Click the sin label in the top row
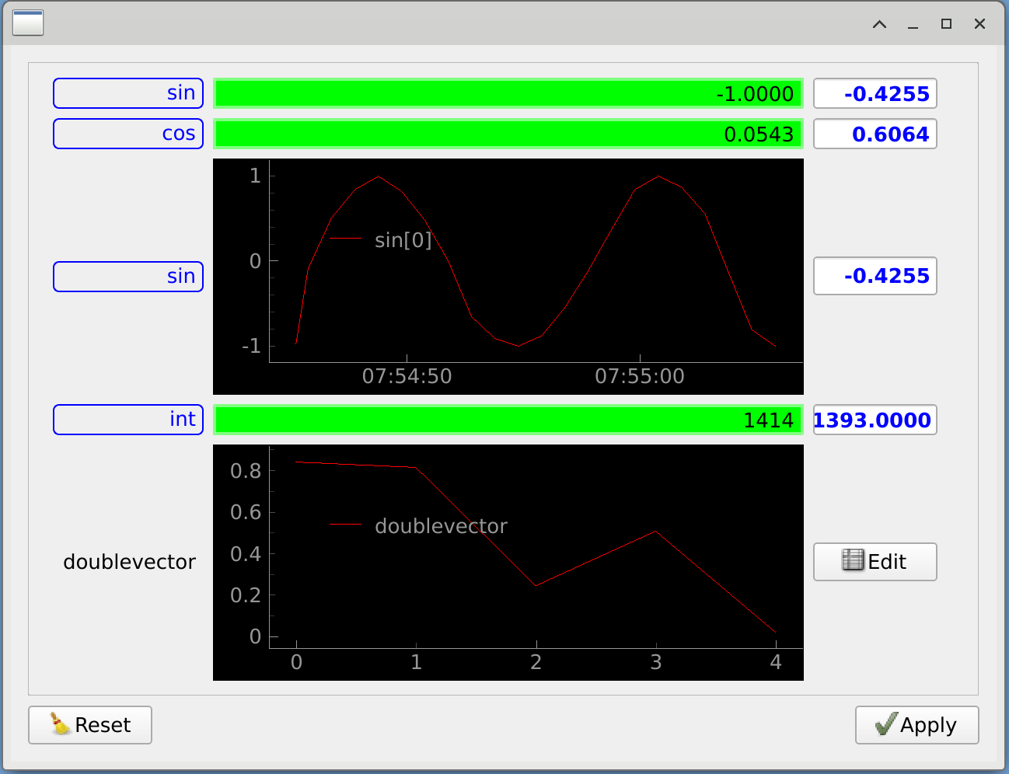1009x774 pixels. coord(128,93)
